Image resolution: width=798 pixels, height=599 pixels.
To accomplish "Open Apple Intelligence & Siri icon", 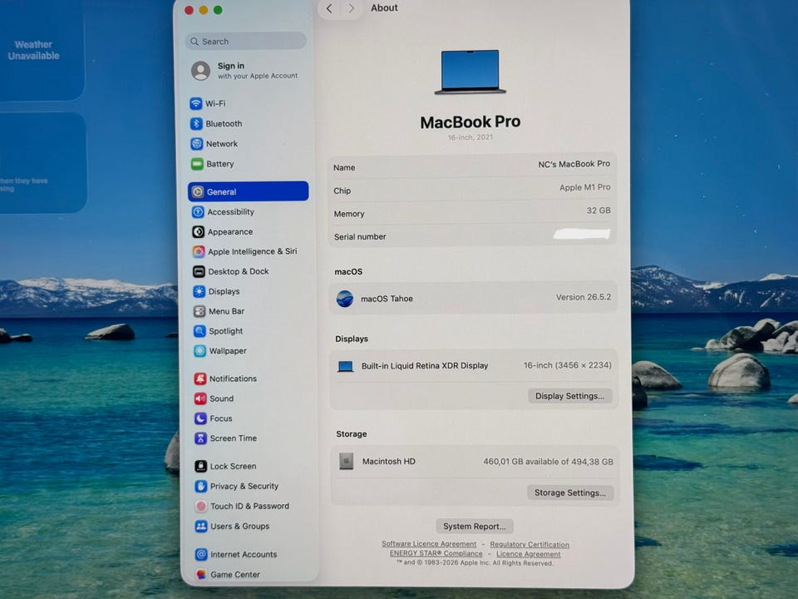I will 199,251.
